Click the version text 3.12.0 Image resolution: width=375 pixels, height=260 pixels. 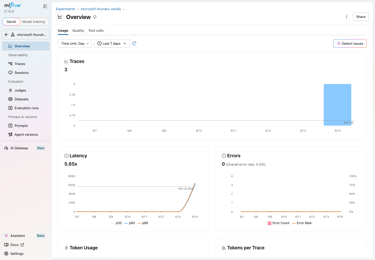pos(9,11)
